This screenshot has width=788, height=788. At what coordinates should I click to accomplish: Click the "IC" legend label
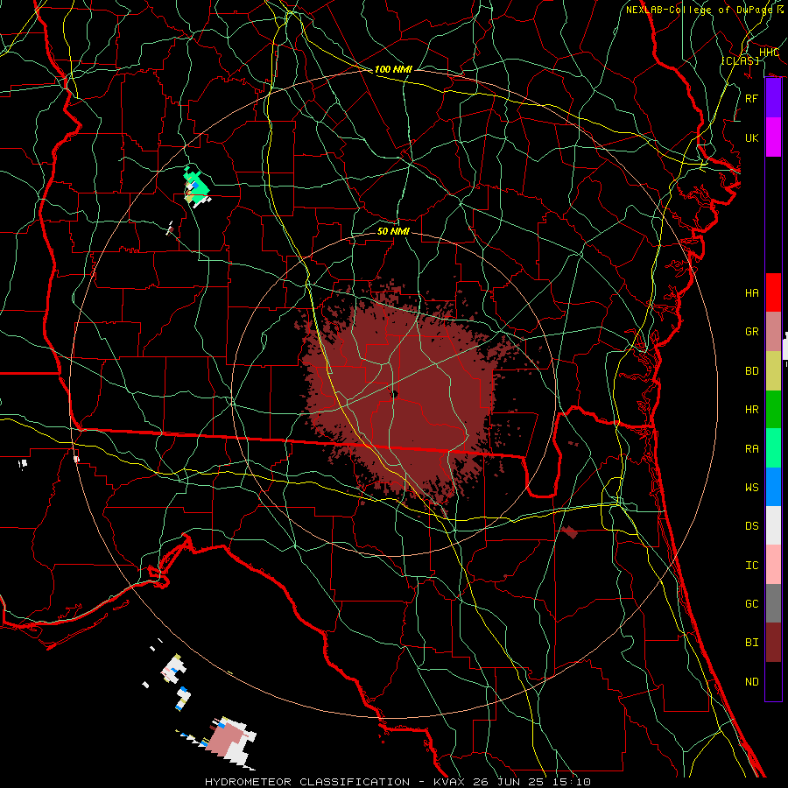click(x=751, y=566)
